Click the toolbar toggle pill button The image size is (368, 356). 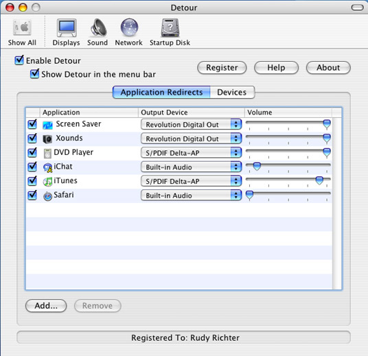pyautogui.click(x=357, y=8)
